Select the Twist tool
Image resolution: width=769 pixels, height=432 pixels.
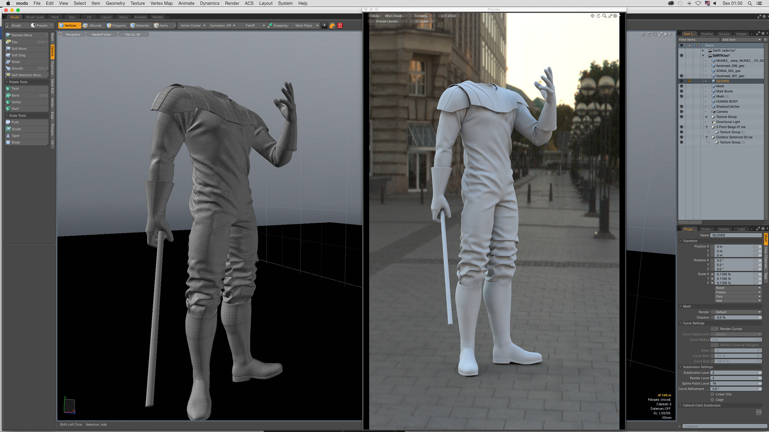click(x=26, y=89)
